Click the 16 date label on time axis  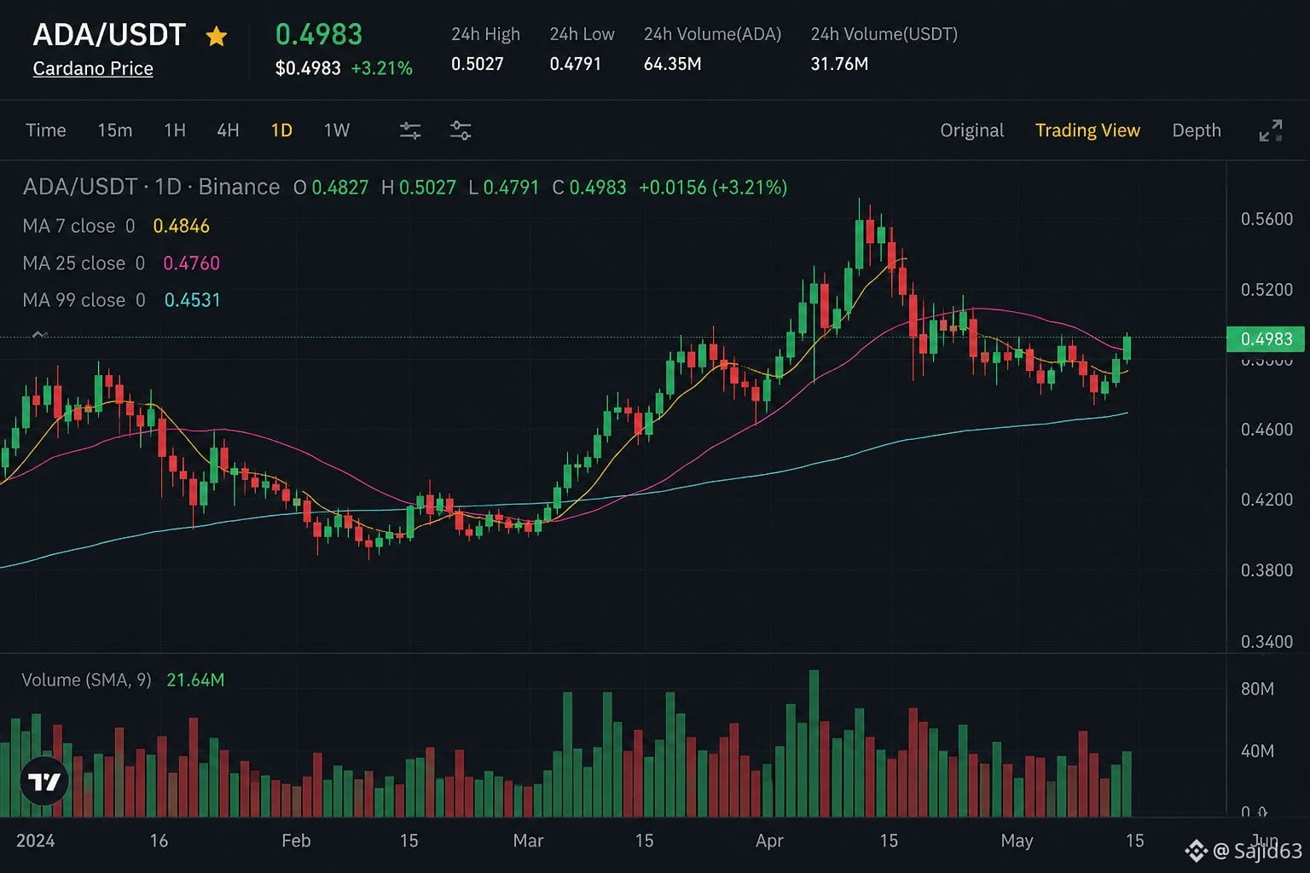pyautogui.click(x=159, y=841)
